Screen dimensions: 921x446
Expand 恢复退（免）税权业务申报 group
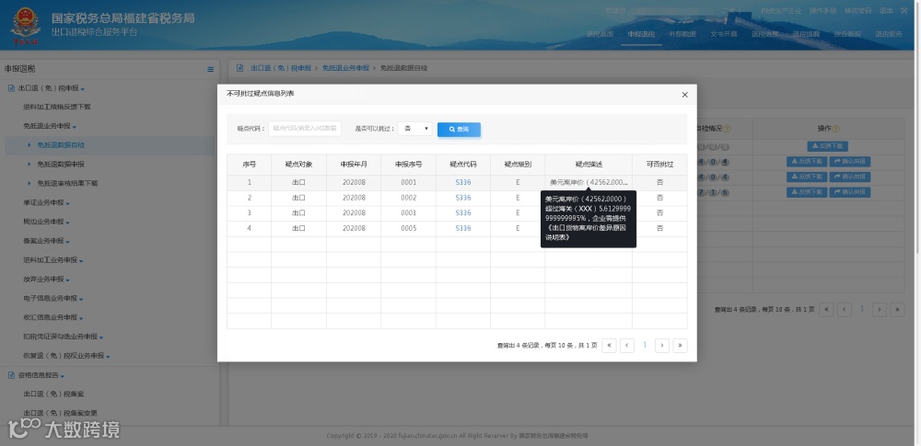[66, 356]
